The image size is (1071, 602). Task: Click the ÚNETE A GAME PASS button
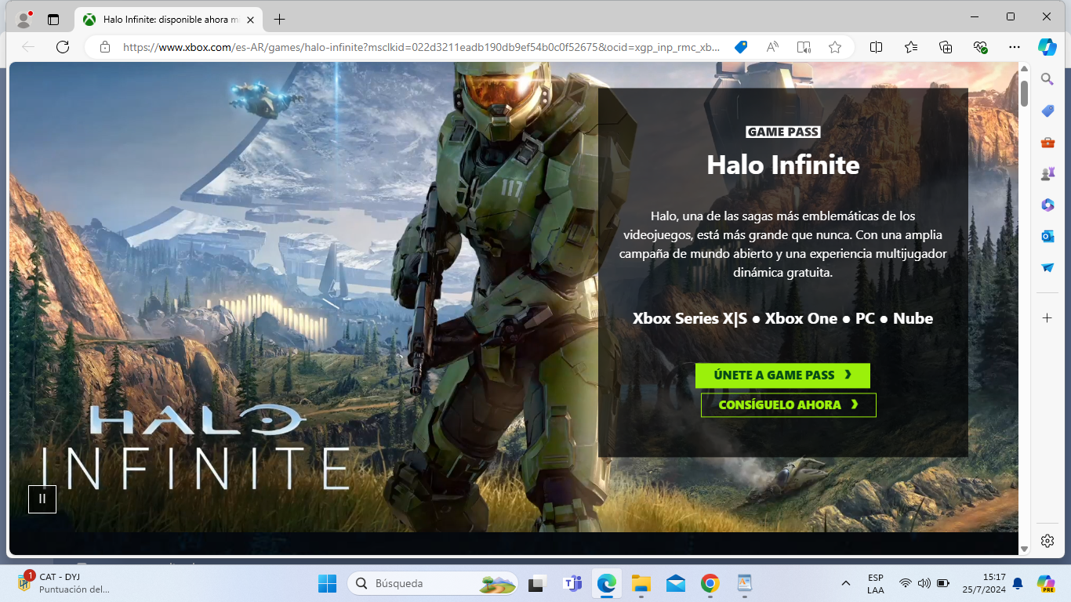(782, 375)
